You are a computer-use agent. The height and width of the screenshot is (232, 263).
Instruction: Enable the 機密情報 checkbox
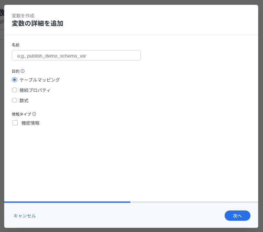[x=15, y=123]
